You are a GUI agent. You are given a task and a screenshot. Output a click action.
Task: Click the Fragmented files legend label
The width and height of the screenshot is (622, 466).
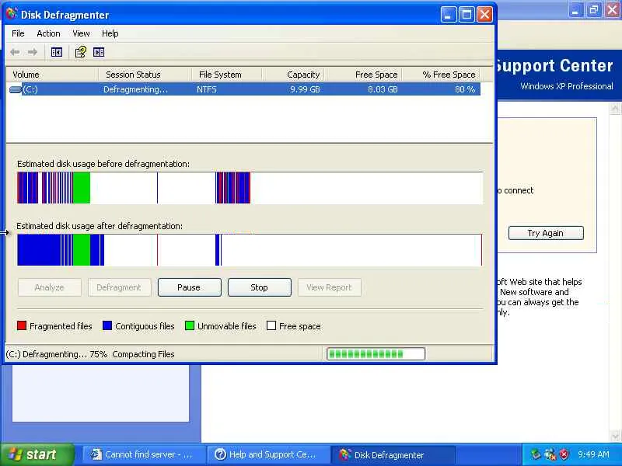point(61,326)
